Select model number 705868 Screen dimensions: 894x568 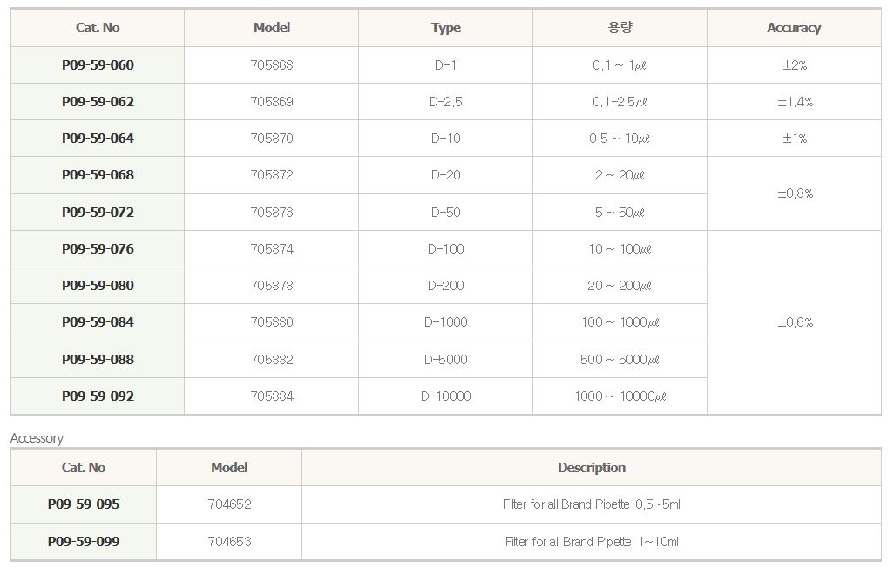click(272, 65)
